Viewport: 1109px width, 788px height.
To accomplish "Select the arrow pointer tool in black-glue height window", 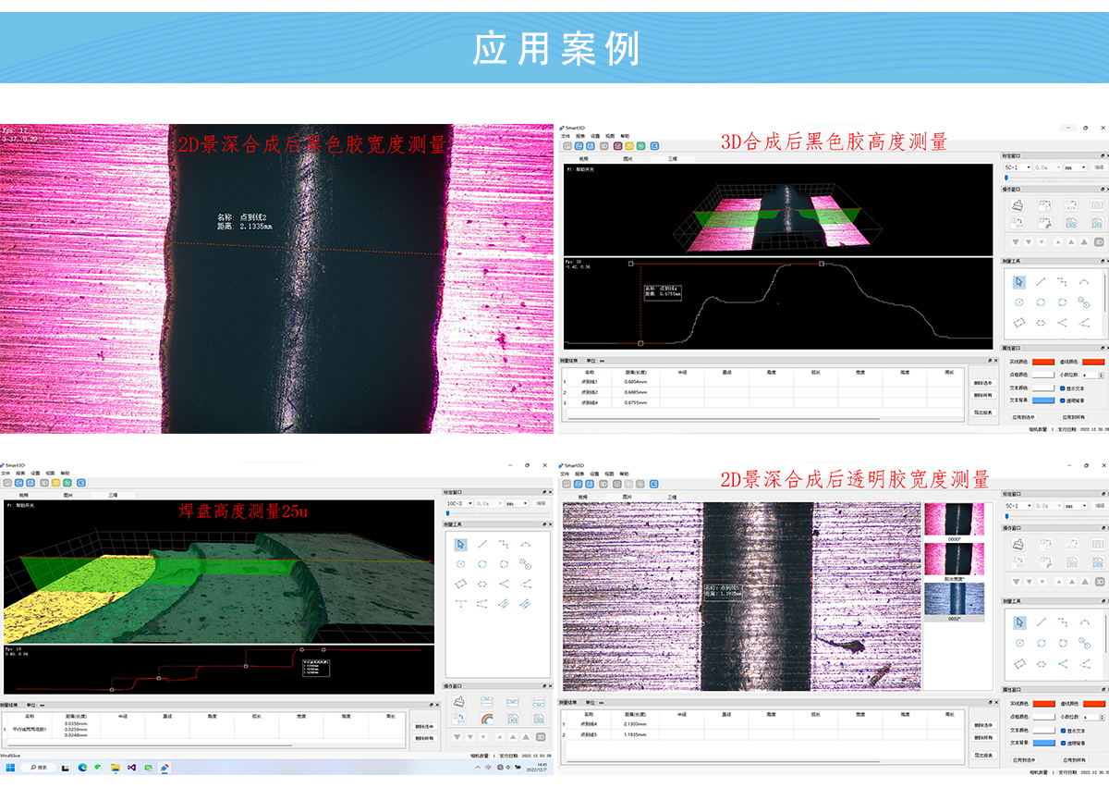I will (1018, 281).
